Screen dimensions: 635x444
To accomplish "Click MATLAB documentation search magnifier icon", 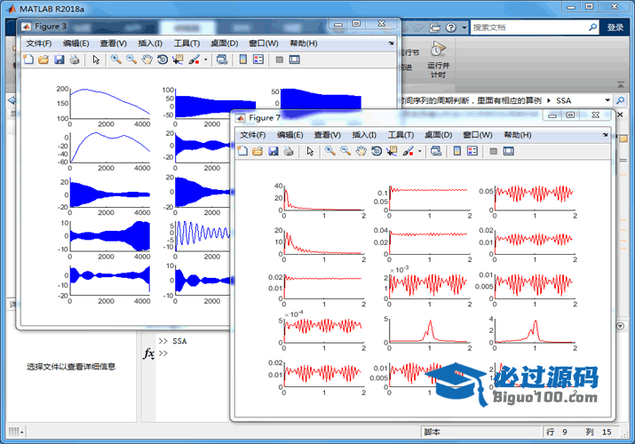I will click(592, 28).
